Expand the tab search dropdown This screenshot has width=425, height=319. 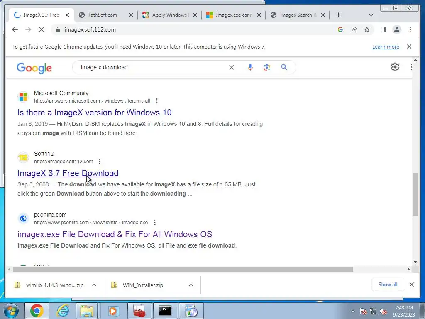(x=371, y=15)
